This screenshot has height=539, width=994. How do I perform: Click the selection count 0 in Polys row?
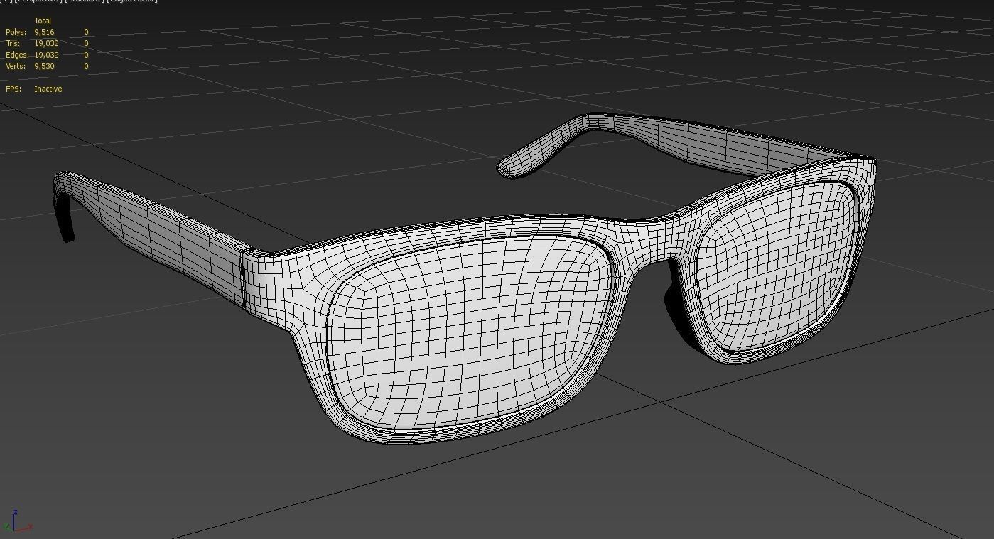[87, 32]
